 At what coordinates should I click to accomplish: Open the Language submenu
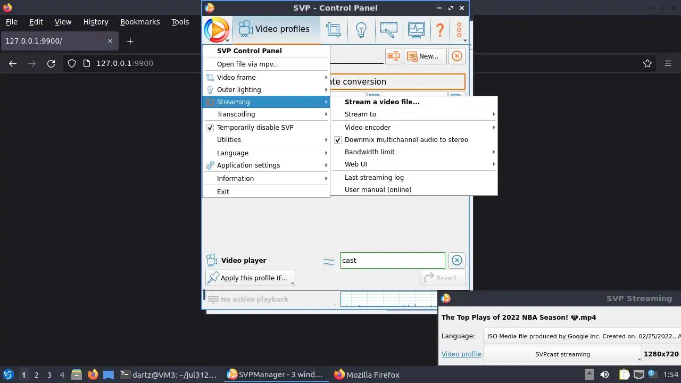(x=266, y=153)
